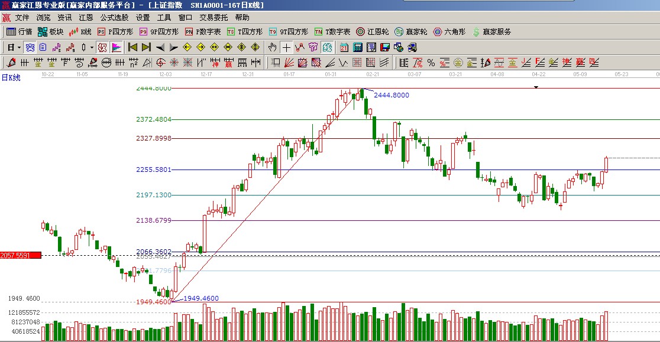
Task: Click the 日K线 chart label
Action: point(11,77)
